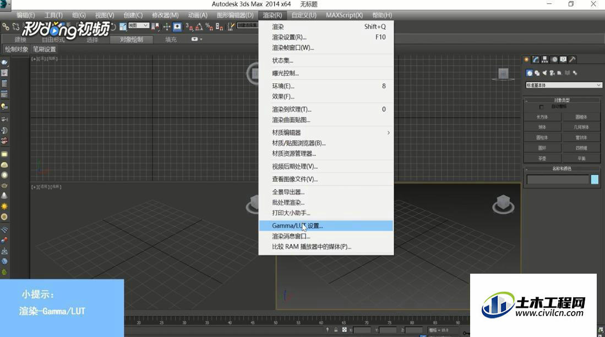Choose 批处理渲染 menu entry
Screen dimensions: 605x337
click(326, 202)
